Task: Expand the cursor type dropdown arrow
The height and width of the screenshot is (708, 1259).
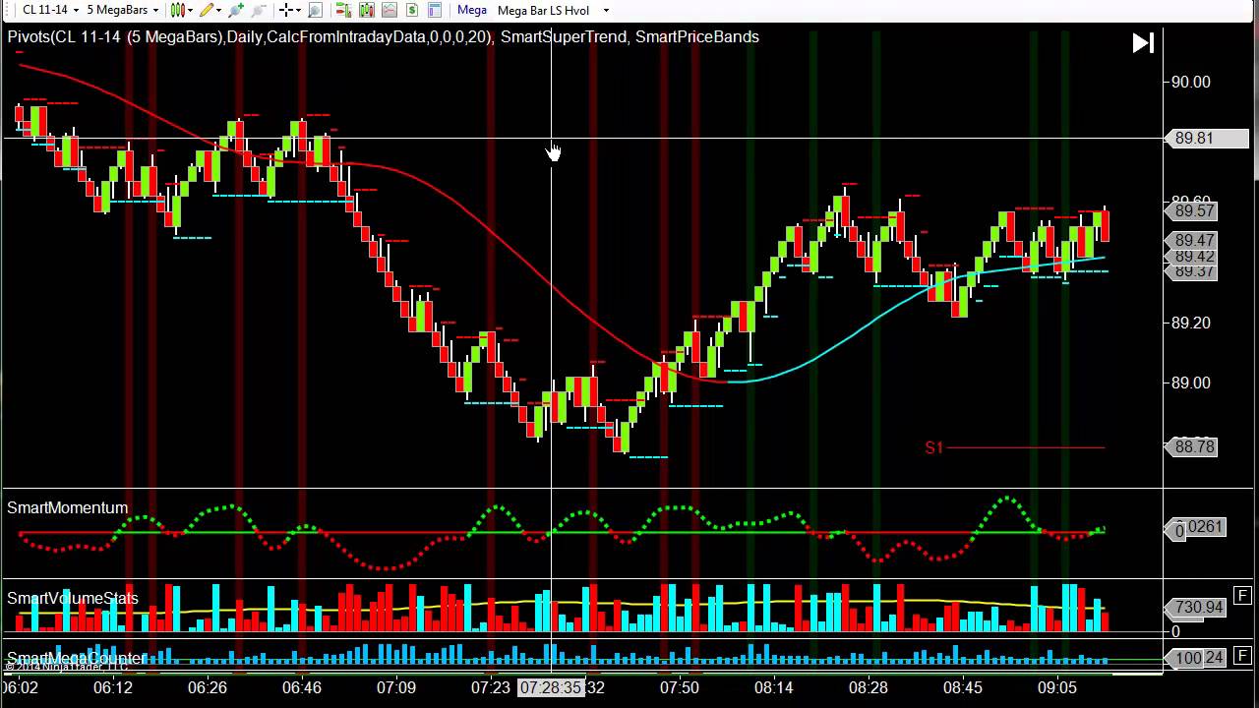Action: (298, 10)
